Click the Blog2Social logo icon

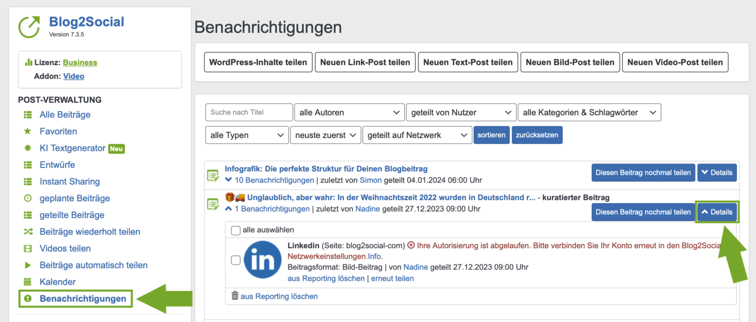29,27
